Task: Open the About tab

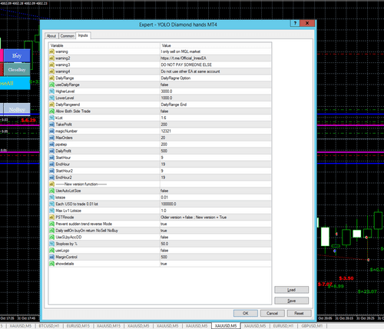Action: tap(51, 36)
